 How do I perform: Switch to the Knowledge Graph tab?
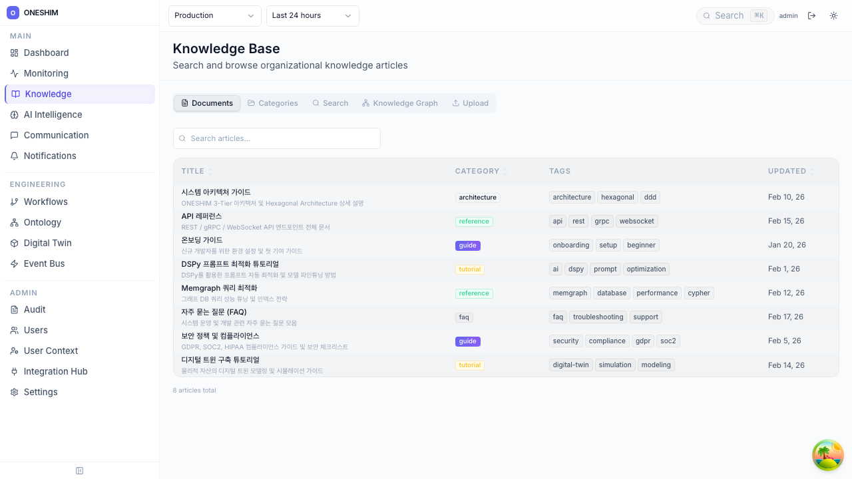click(x=399, y=103)
